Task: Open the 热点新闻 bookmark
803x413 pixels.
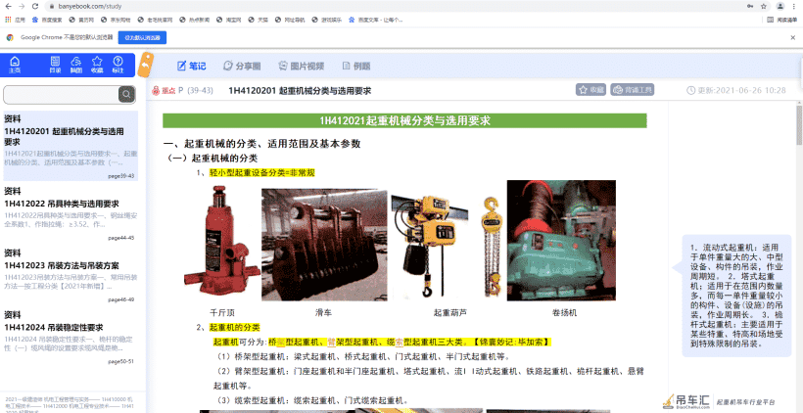Action: 197,20
